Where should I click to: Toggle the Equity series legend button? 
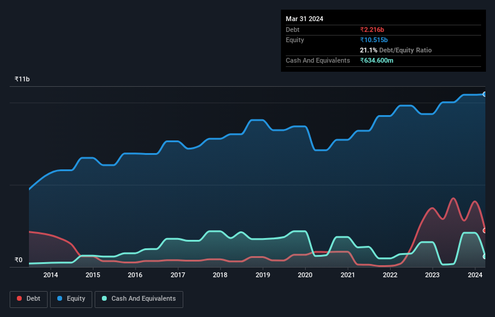(71, 299)
